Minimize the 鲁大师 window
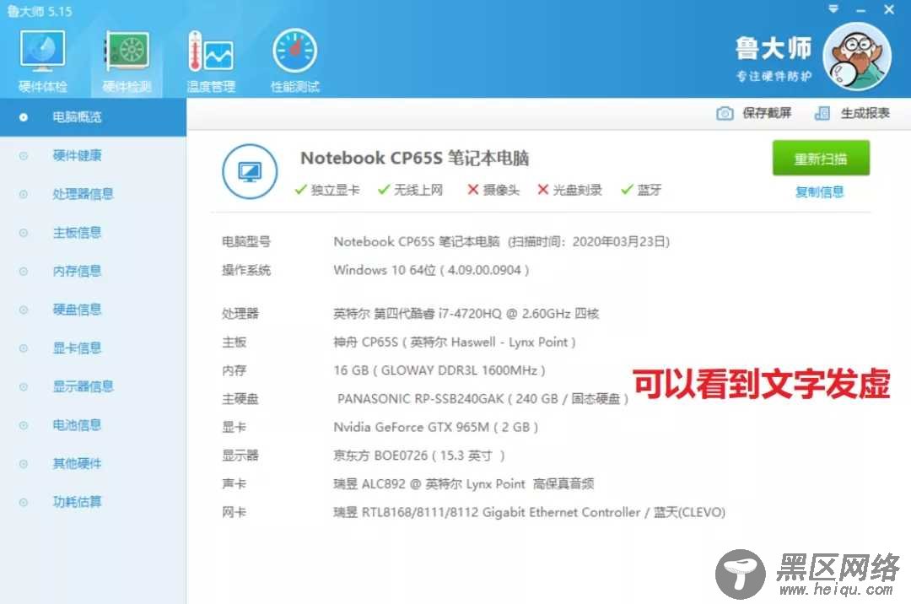This screenshot has width=911, height=604. (x=861, y=10)
